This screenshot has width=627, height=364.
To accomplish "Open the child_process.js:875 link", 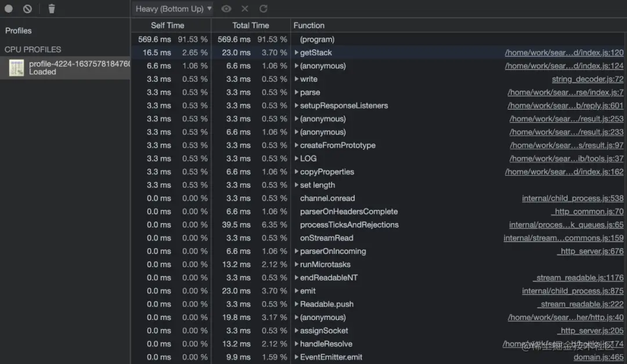I will tap(572, 290).
